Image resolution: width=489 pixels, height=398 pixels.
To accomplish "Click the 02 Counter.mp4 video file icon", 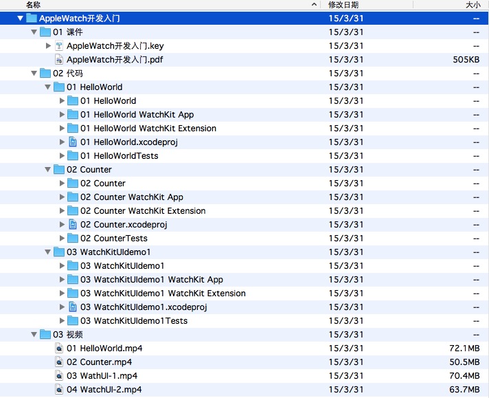I will coord(59,362).
